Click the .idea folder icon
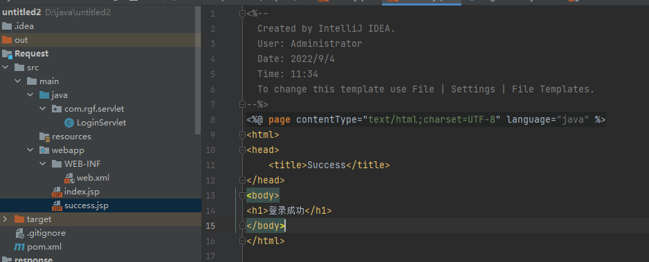The width and height of the screenshot is (649, 262). 7,26
